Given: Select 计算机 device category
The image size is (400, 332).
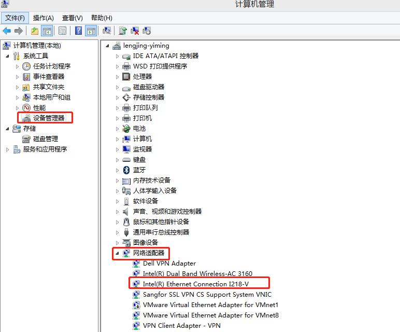Looking at the screenshot, I should (x=142, y=139).
